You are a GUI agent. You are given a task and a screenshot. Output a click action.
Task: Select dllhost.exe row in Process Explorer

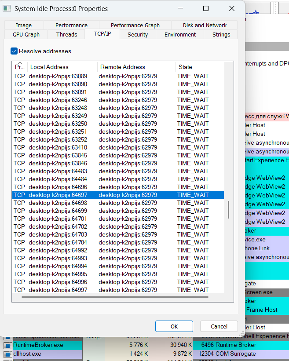coord(146,354)
